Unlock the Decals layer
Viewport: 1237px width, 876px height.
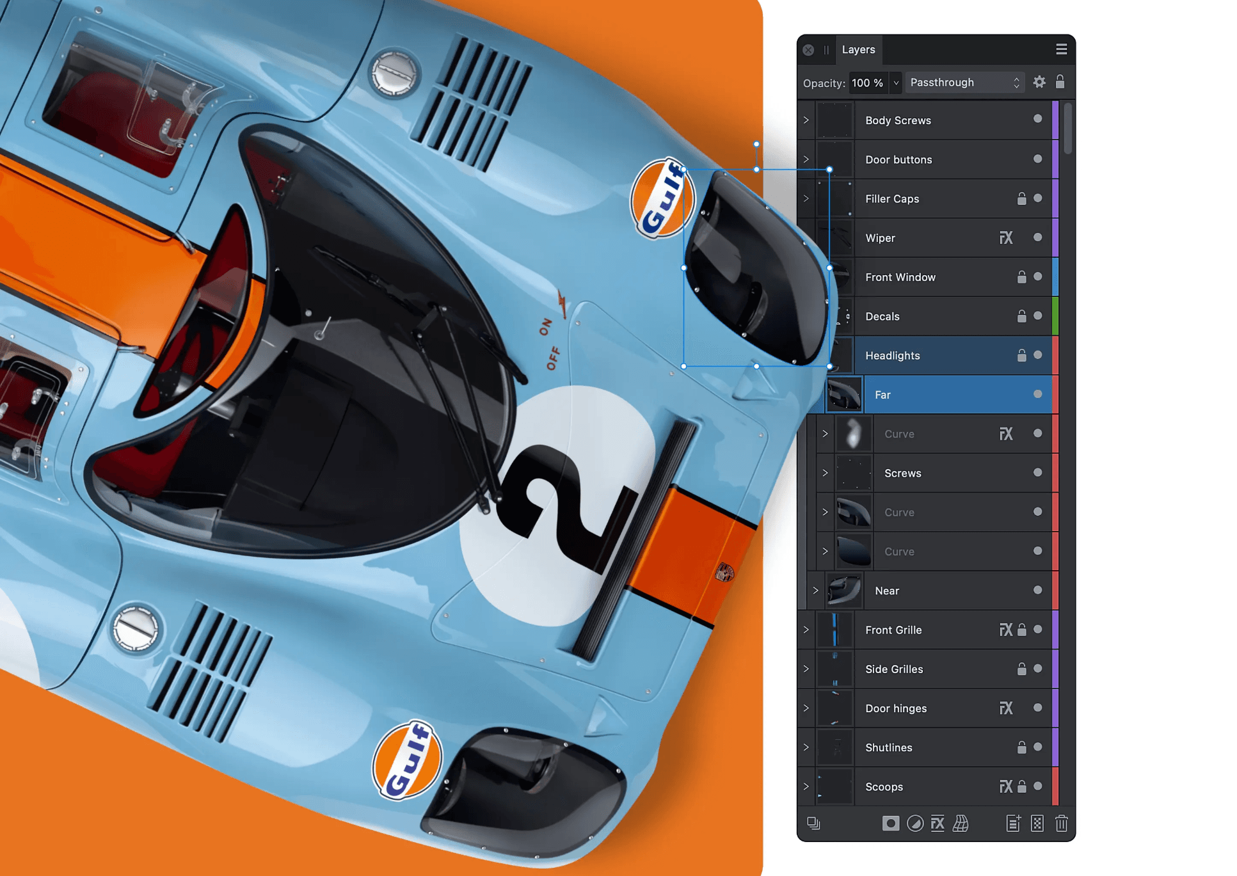coord(1022,315)
